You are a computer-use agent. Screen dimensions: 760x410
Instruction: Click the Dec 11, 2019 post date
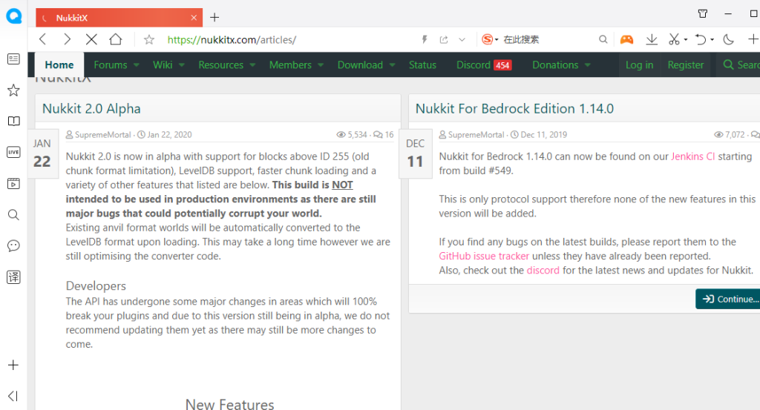pos(543,135)
